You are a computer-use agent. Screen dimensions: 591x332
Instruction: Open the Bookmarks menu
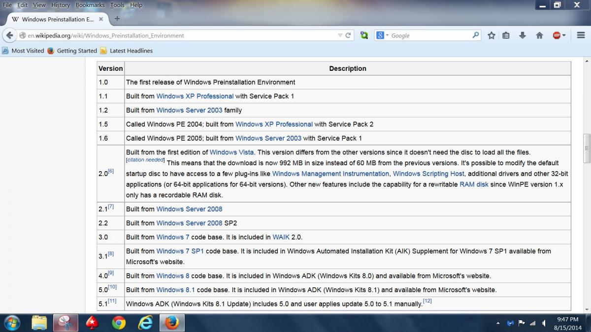(x=90, y=5)
